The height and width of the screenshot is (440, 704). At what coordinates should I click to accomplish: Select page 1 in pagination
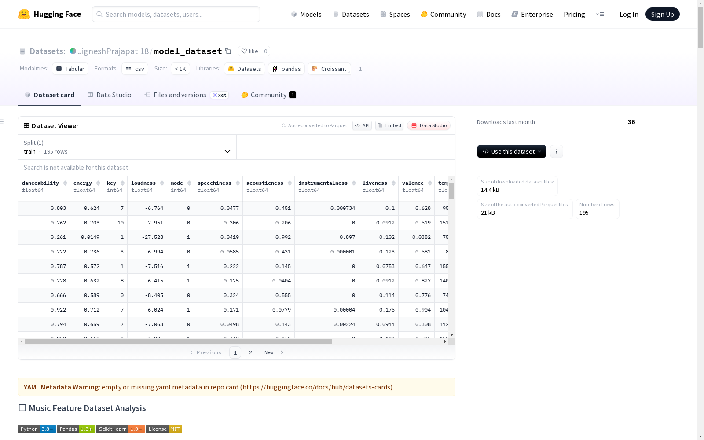(x=235, y=352)
